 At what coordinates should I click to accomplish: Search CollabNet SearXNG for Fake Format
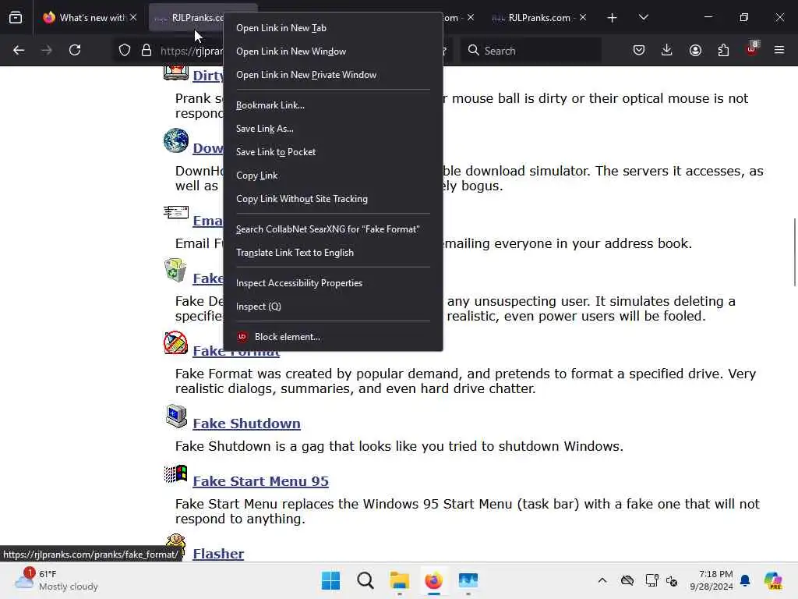pyautogui.click(x=333, y=230)
